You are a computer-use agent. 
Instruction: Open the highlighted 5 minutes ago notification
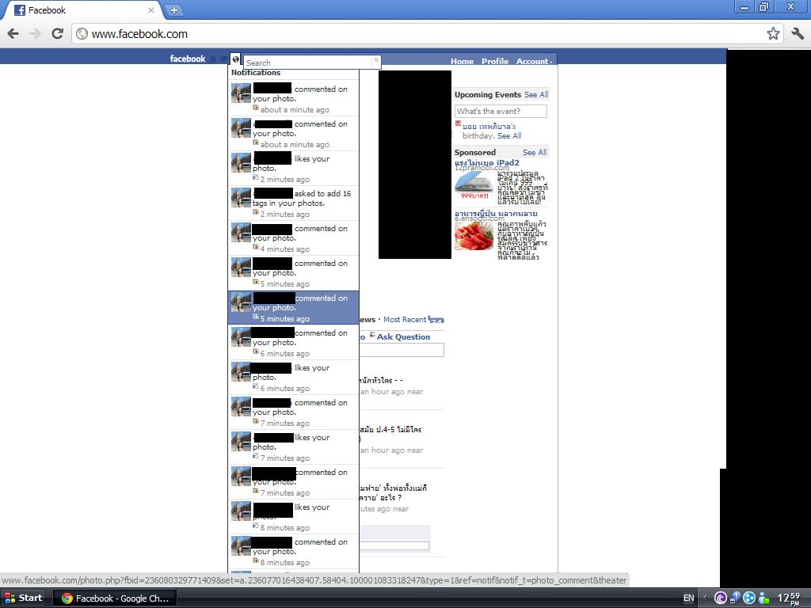point(293,308)
